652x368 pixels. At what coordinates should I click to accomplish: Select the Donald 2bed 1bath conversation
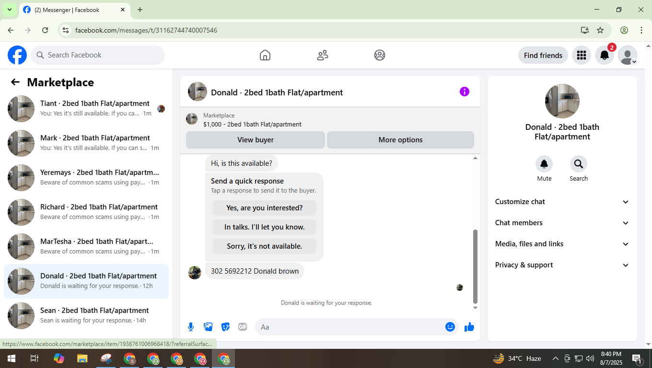point(86,281)
